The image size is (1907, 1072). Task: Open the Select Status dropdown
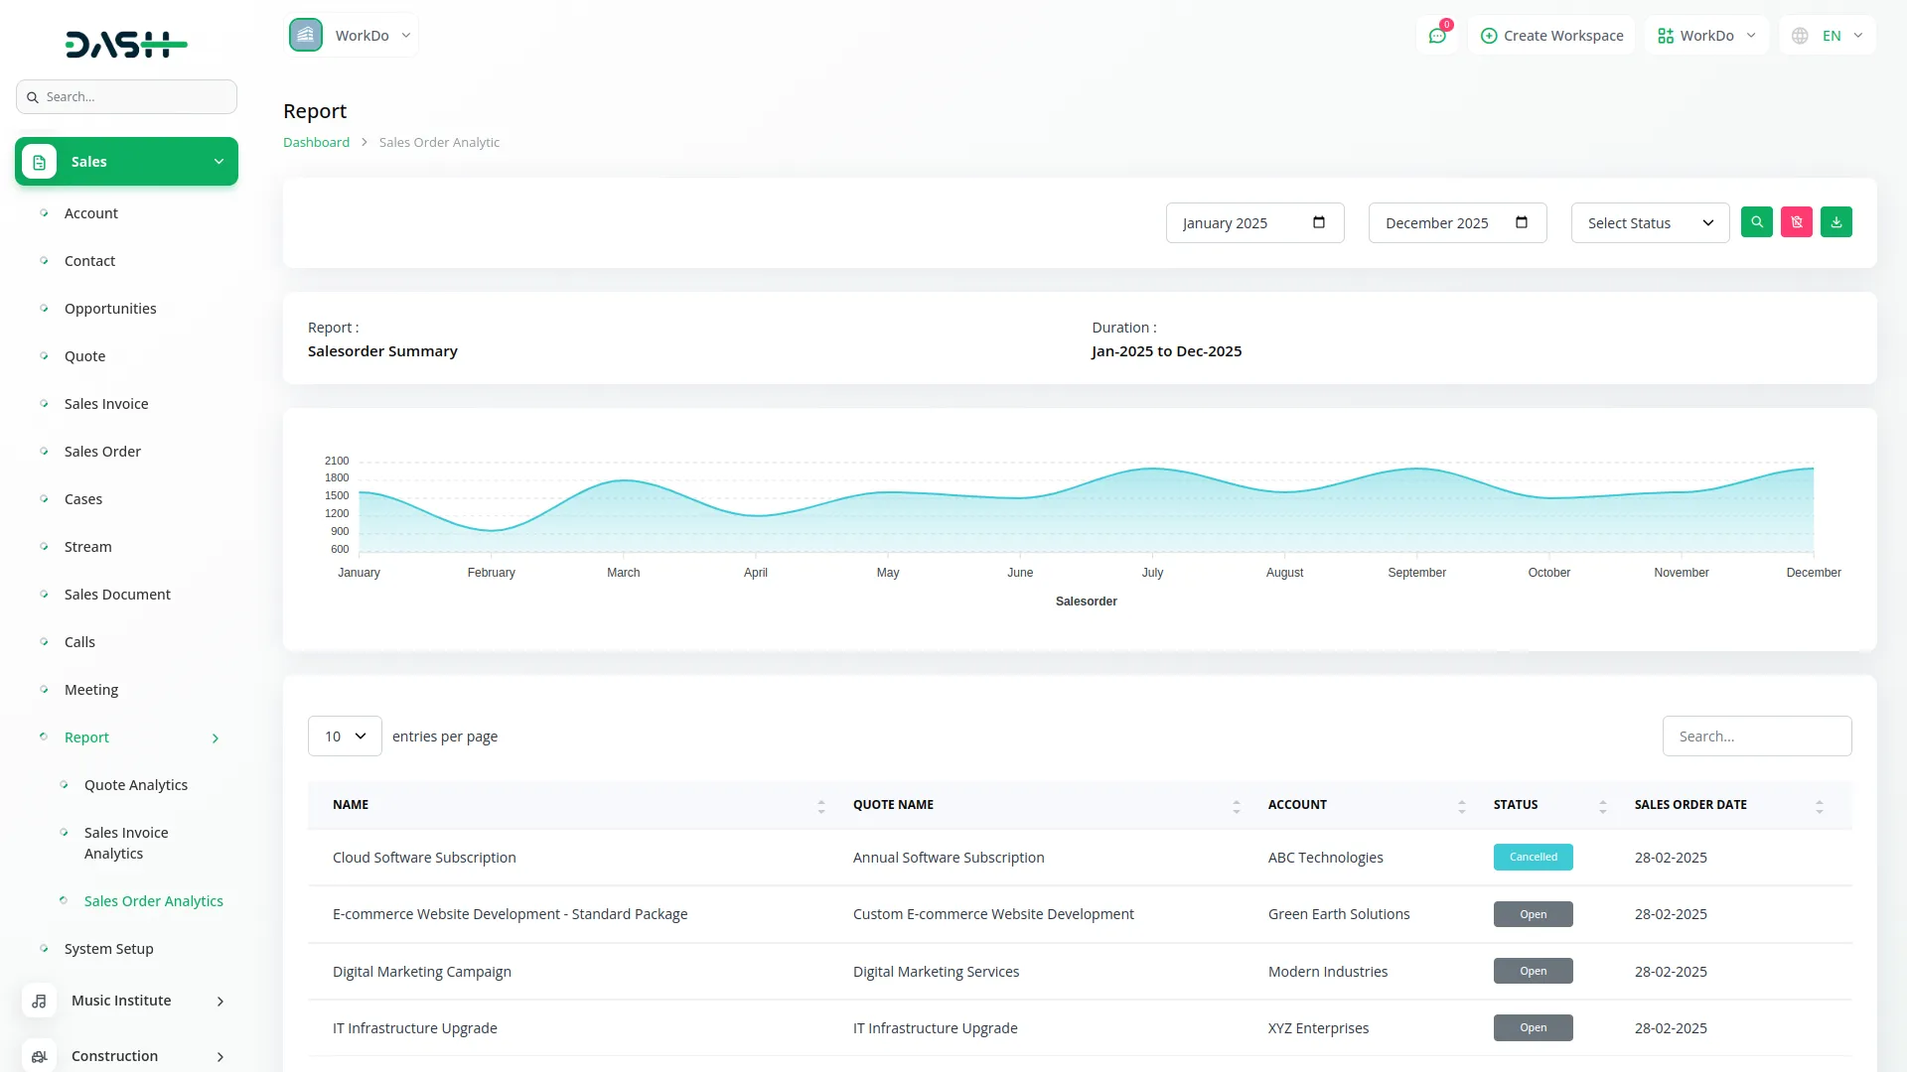point(1650,222)
